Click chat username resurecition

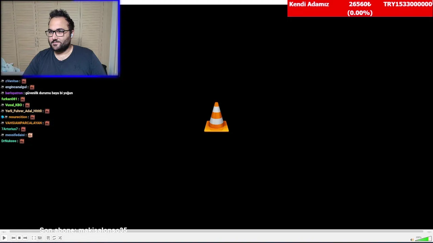18,117
